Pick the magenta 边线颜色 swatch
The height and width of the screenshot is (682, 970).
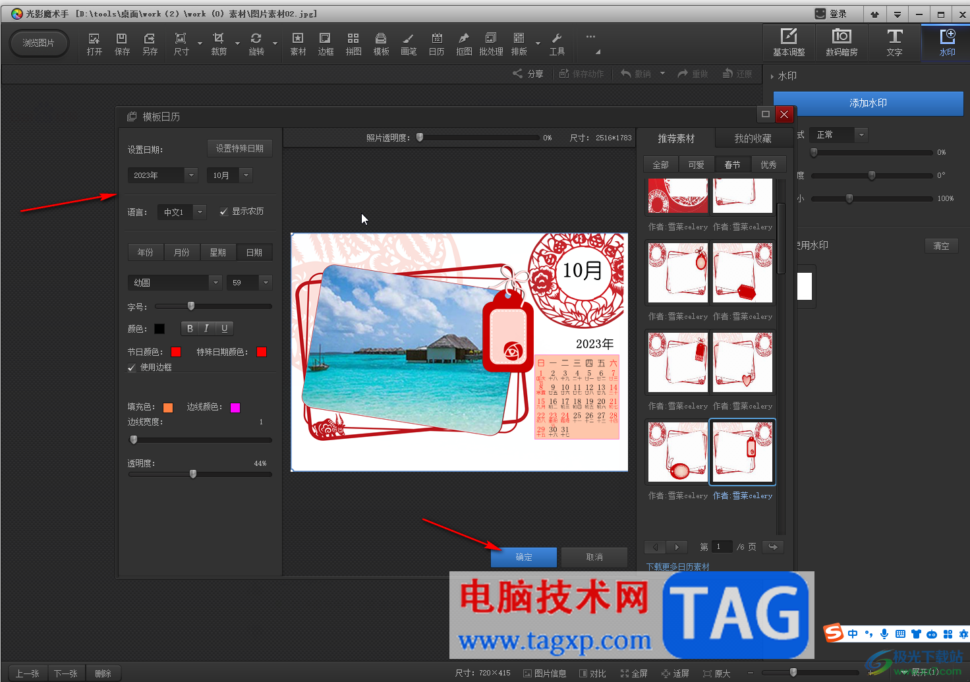click(235, 408)
